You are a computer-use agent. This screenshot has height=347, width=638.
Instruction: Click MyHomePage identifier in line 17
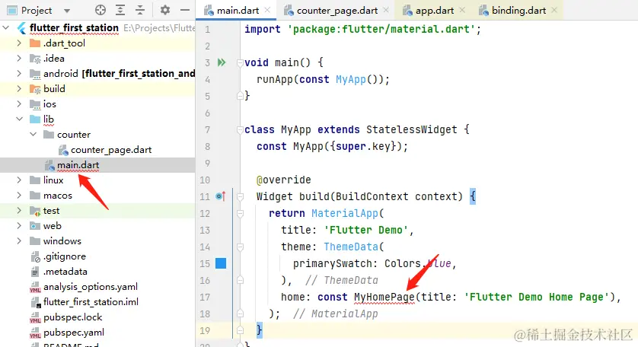(x=384, y=297)
